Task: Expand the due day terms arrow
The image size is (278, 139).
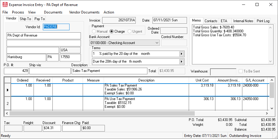Action: [x=181, y=61]
